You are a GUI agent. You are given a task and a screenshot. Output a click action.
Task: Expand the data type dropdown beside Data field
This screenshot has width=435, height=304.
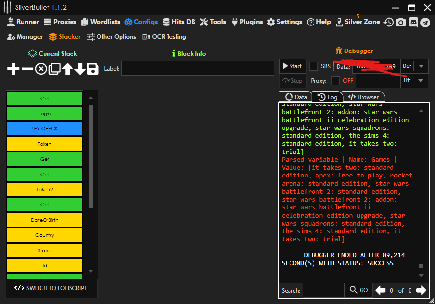(x=421, y=66)
